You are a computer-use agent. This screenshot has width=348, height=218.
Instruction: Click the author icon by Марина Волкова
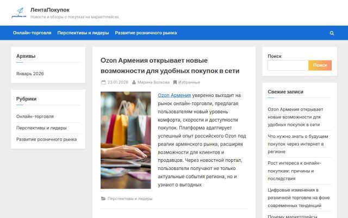point(134,82)
